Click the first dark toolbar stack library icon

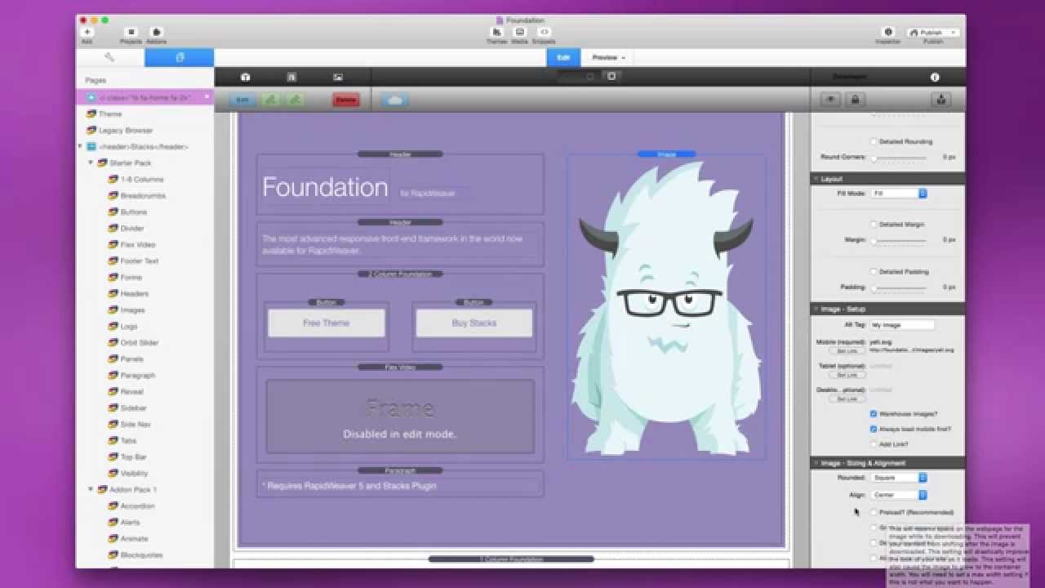click(246, 77)
